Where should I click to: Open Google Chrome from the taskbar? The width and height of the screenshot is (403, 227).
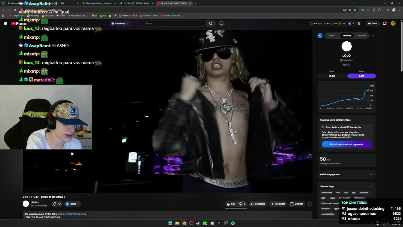pyautogui.click(x=184, y=223)
